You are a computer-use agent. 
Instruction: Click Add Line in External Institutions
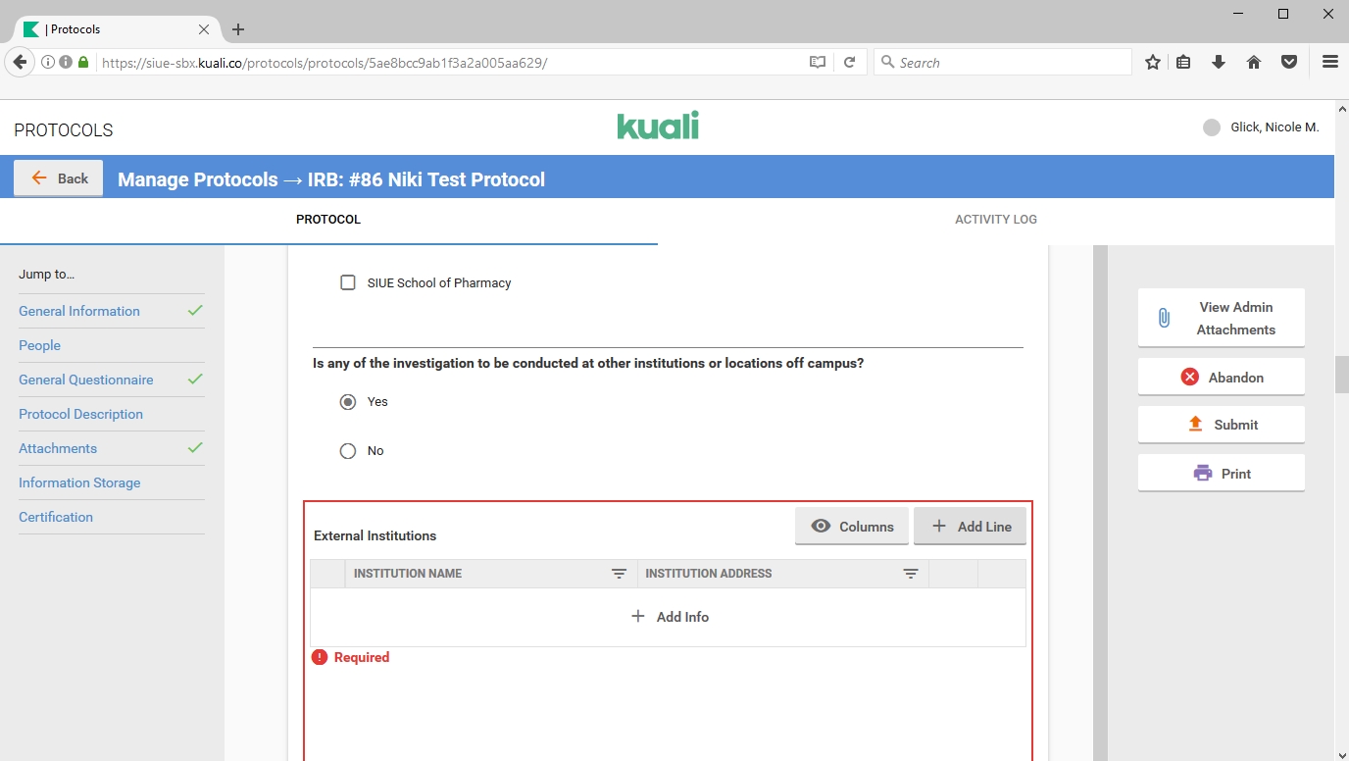point(970,527)
